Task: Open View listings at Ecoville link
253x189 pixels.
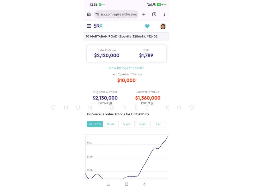Action: (126, 68)
